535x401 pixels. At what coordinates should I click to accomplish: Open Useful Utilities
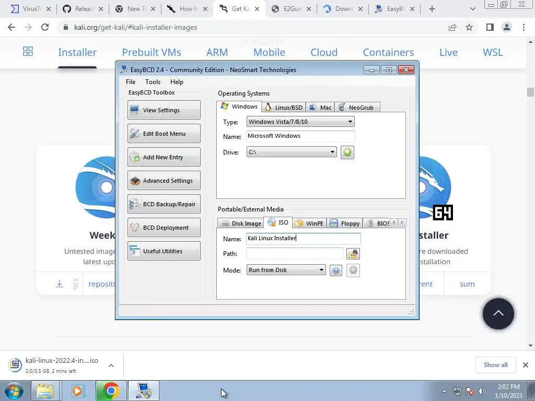pos(164,251)
